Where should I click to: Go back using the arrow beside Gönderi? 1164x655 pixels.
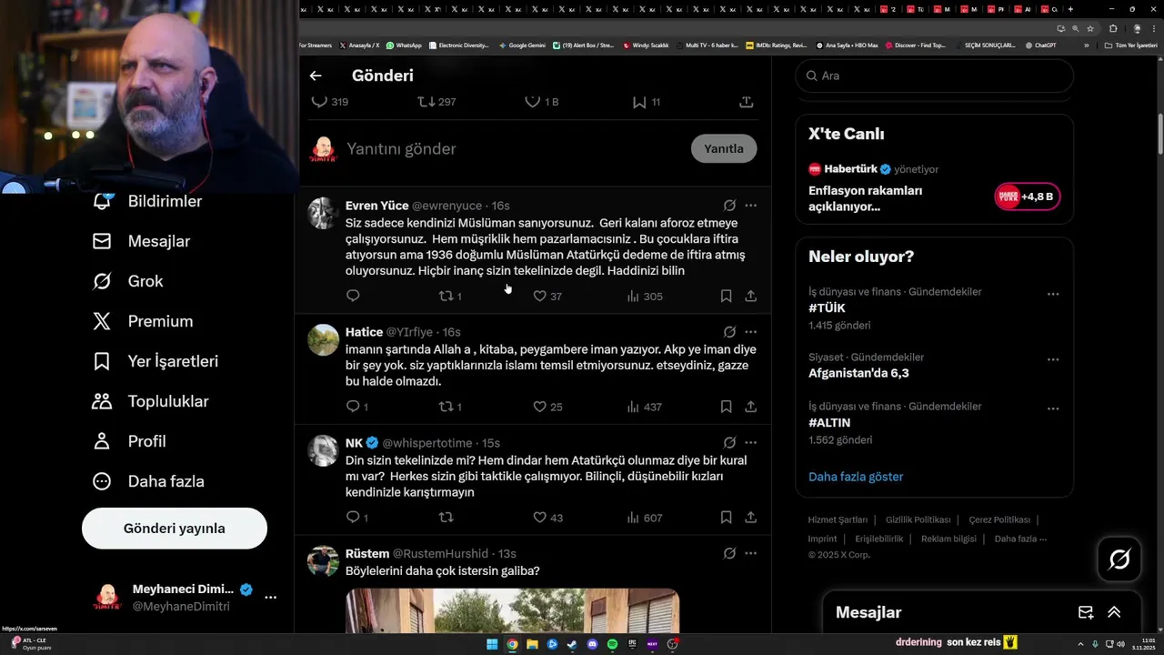click(x=316, y=76)
